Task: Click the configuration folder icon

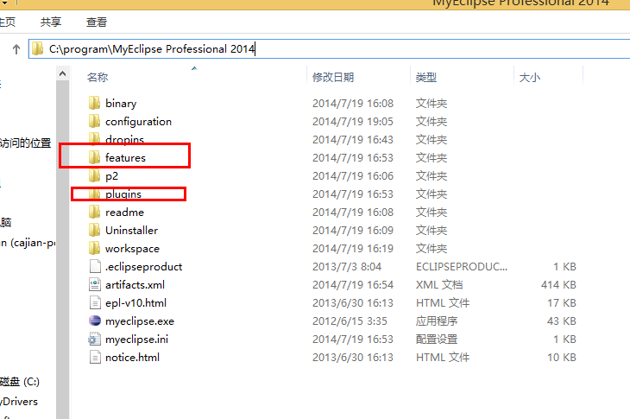Action: point(94,121)
